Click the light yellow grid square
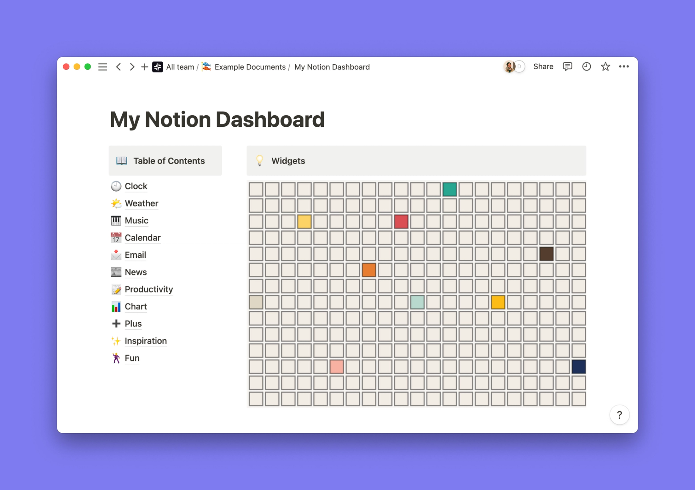 (304, 222)
